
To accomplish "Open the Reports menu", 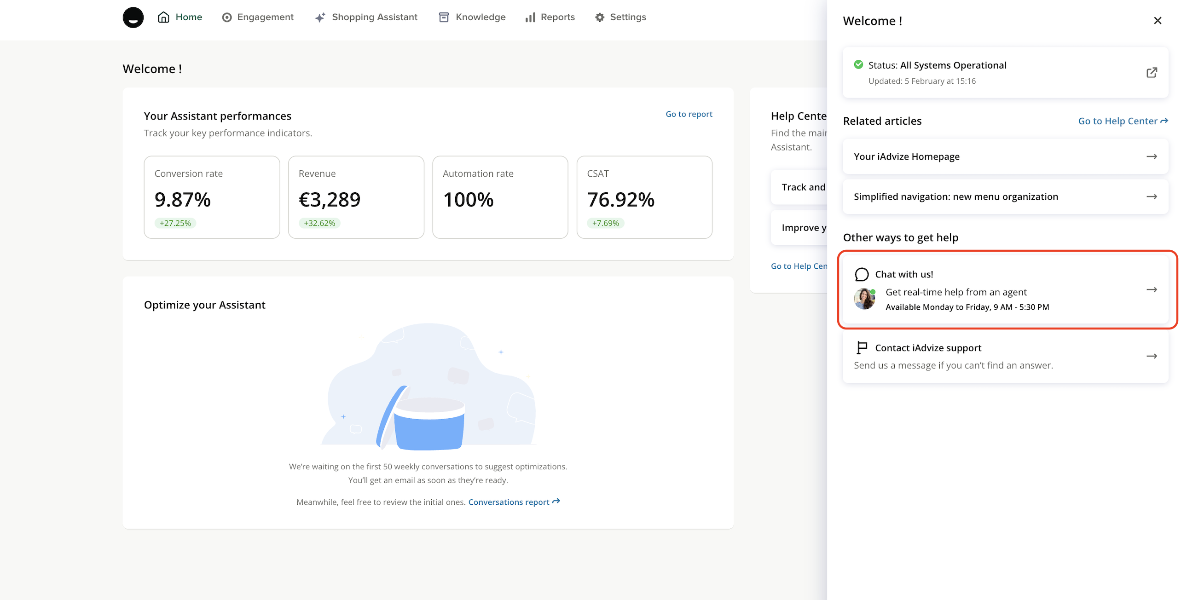I will [x=550, y=17].
